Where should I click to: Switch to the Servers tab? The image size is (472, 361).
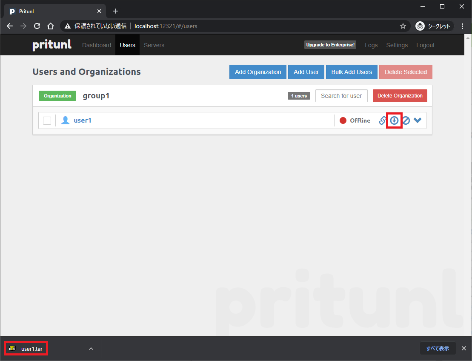tap(154, 45)
